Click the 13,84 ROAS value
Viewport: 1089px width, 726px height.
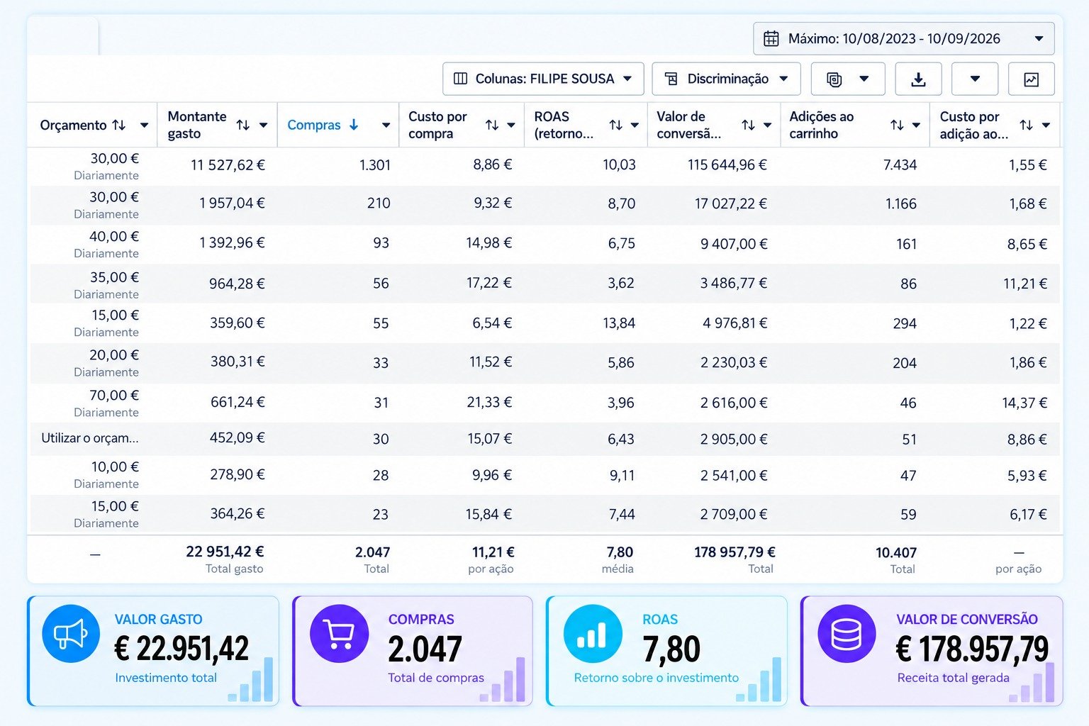click(619, 323)
